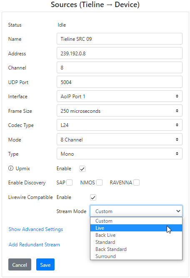Choose Standard stream mode
Viewport: 190px width, 278px height.
point(136,242)
